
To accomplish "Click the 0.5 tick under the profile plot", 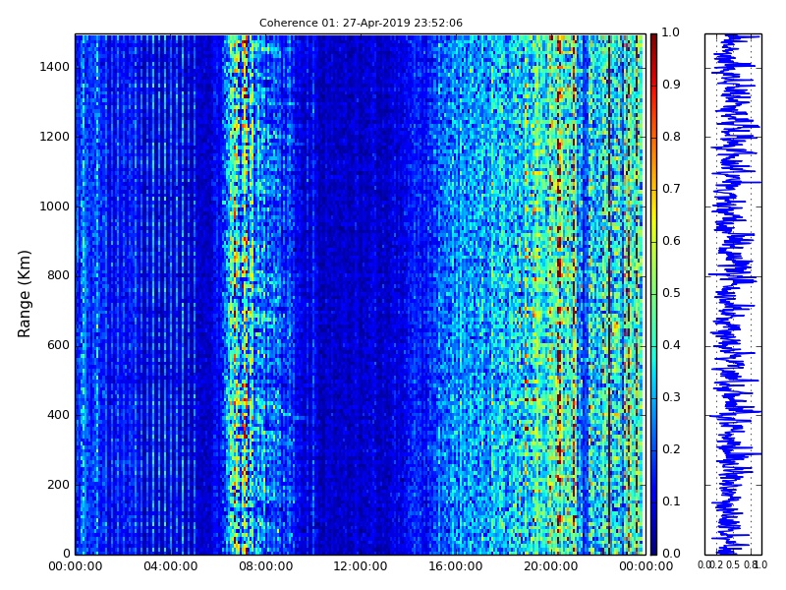I will [x=733, y=564].
